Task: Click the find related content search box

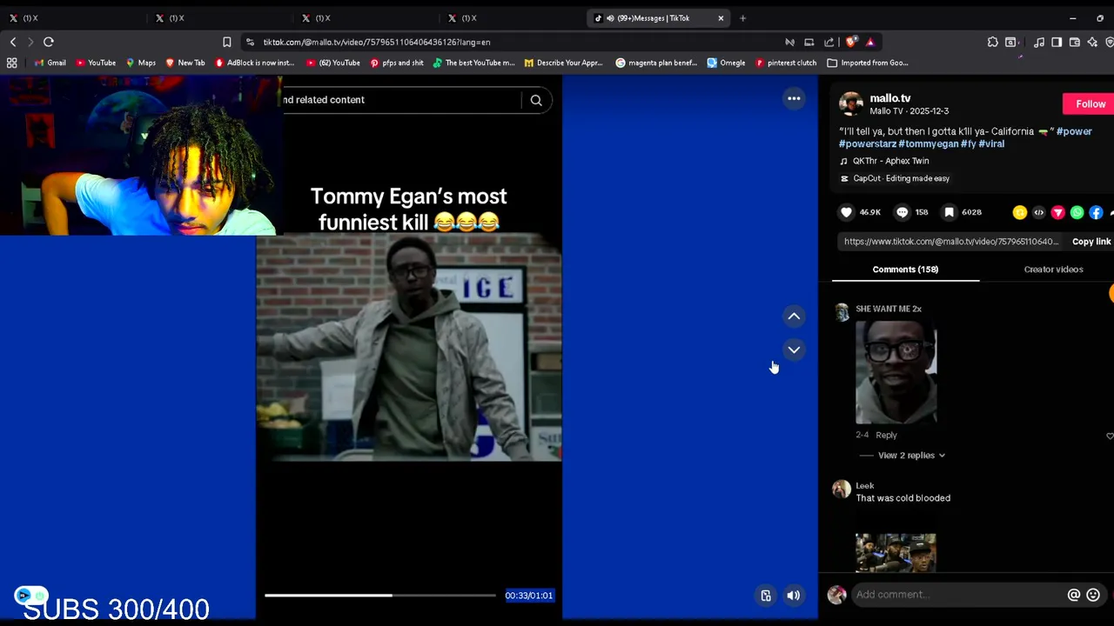Action: 401,100
